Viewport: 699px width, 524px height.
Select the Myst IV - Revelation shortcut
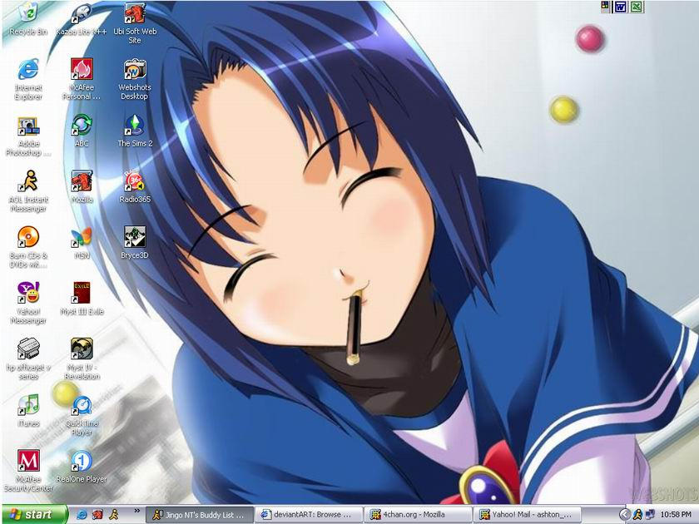tap(82, 359)
